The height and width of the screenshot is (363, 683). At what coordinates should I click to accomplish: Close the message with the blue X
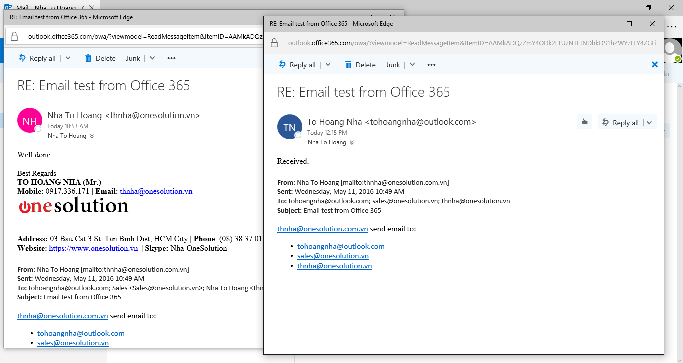click(x=654, y=64)
